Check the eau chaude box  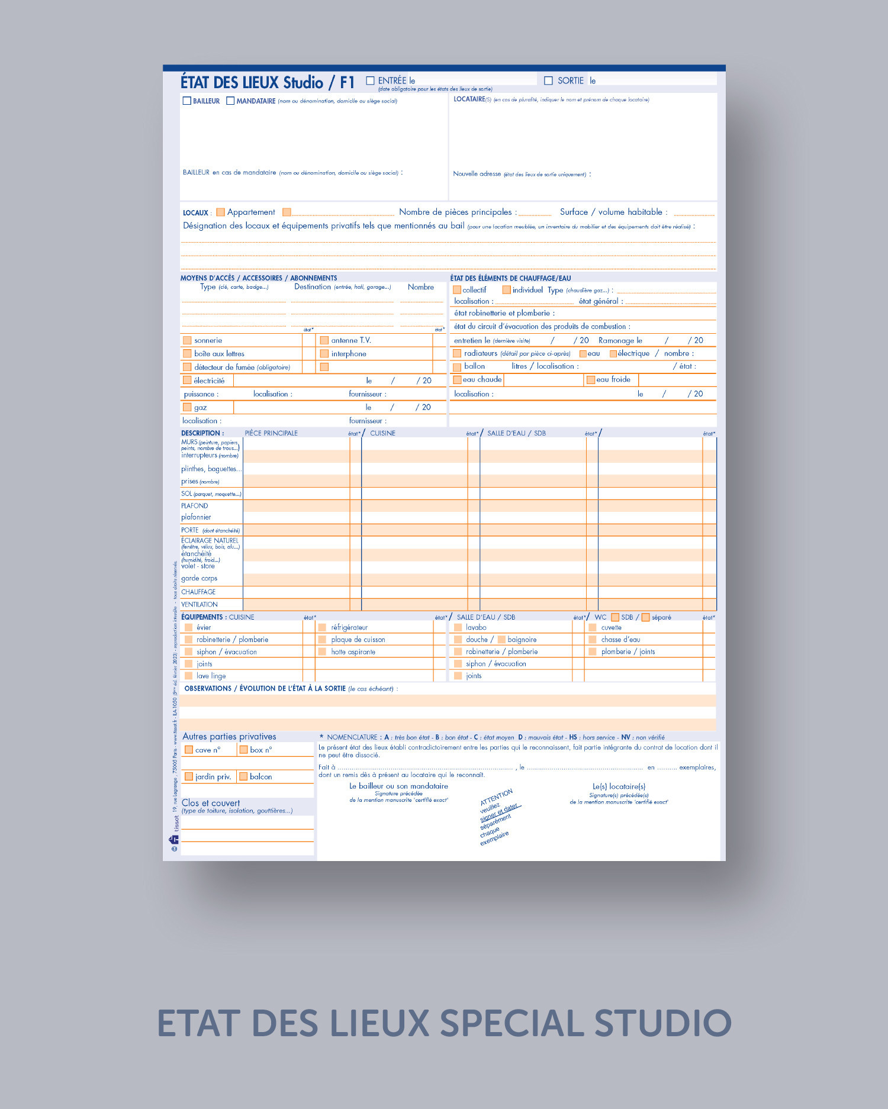click(x=457, y=380)
